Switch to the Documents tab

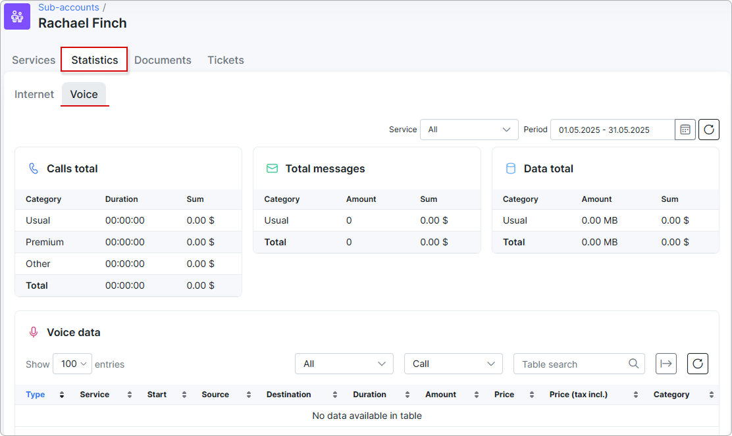coord(163,60)
